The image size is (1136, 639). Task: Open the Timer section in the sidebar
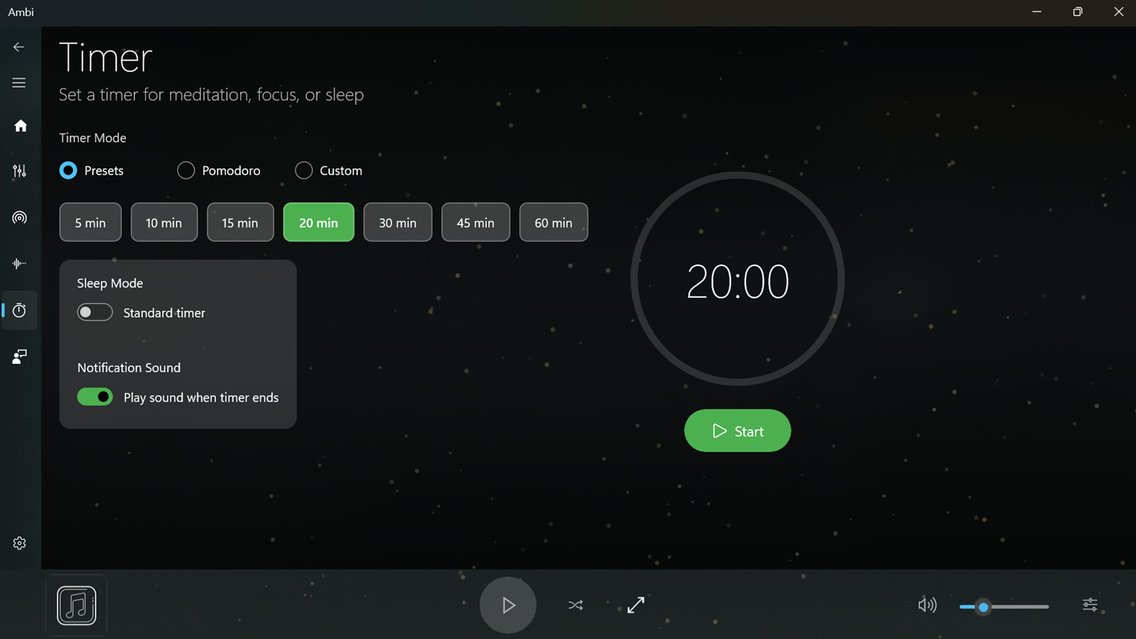20,310
